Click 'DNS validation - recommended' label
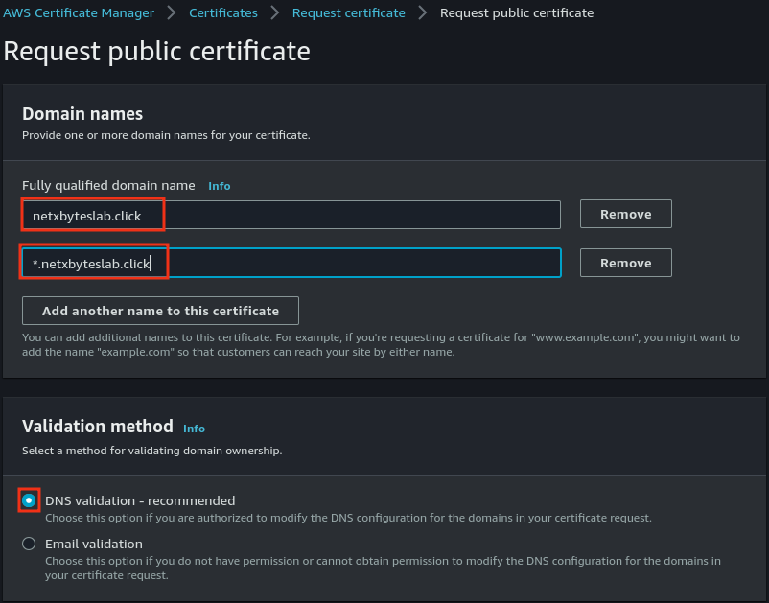Viewport: 769px width, 603px height. 140,500
